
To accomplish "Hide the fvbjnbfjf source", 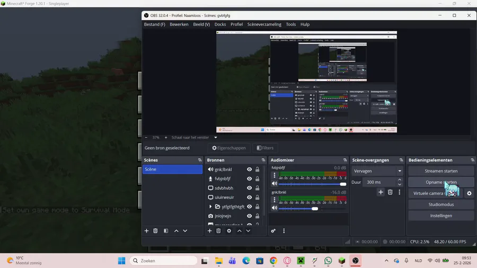I will [x=250, y=178].
